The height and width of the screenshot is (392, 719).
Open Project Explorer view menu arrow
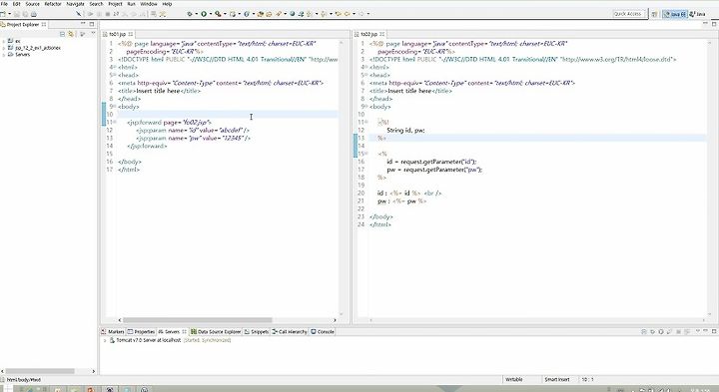click(93, 34)
